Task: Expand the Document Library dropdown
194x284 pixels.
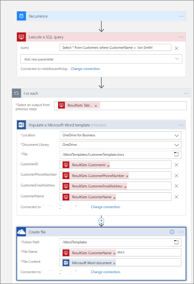Action: click(x=176, y=145)
